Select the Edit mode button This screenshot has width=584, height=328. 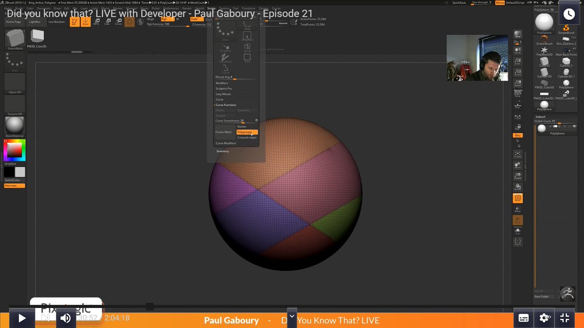[74, 22]
